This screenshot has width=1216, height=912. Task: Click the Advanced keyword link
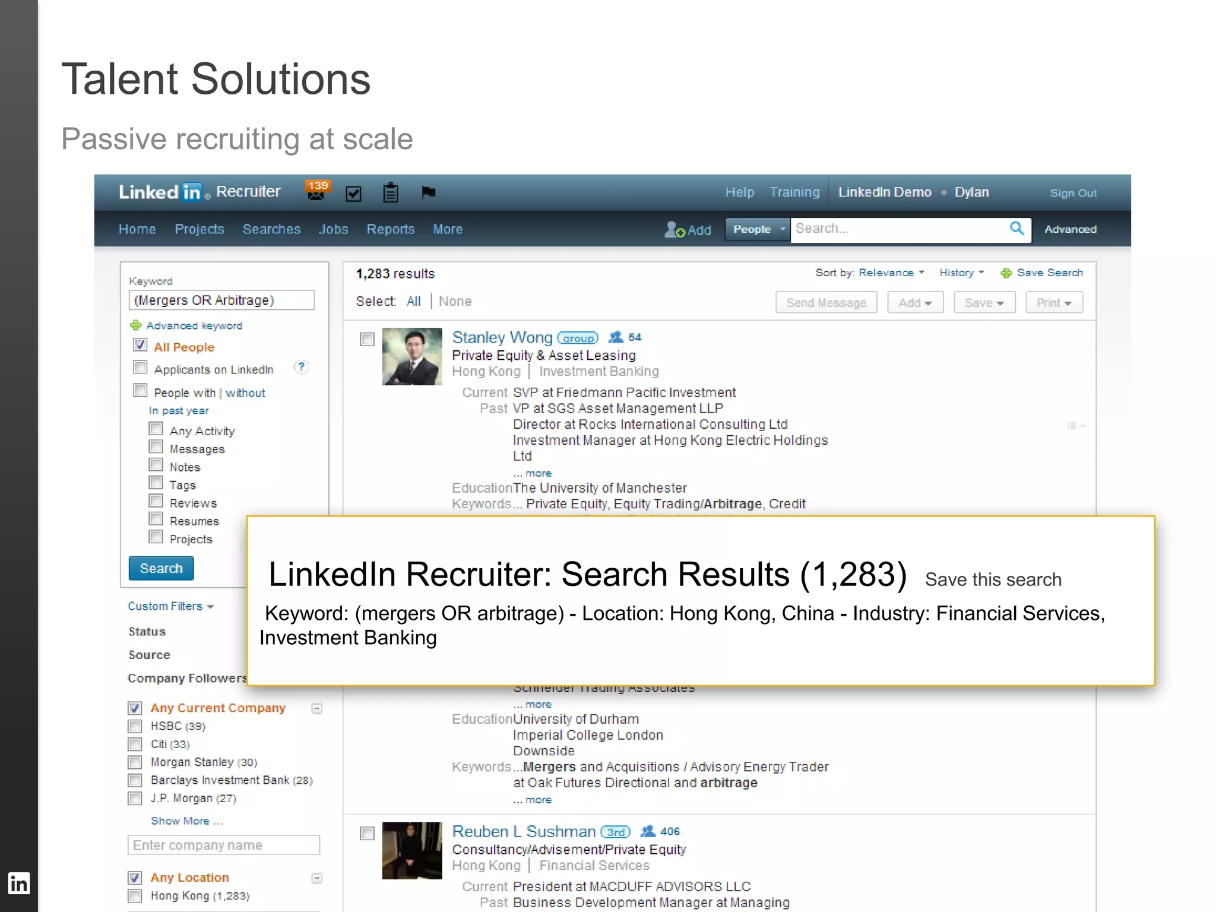click(194, 325)
